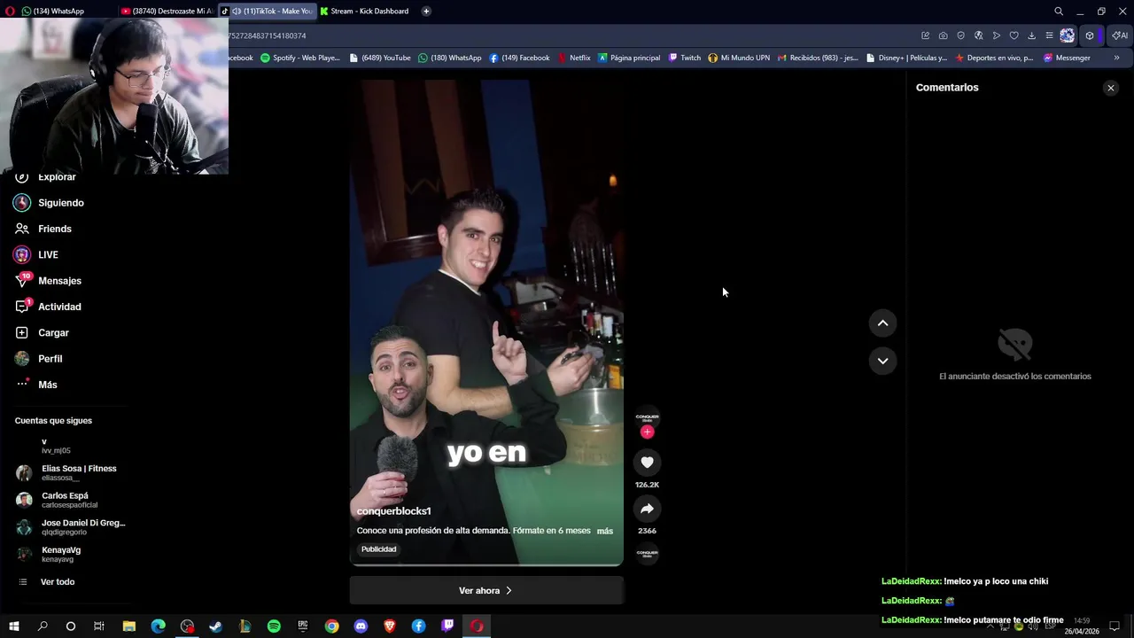Open the Recibidos (983) Gmail bookmark

tap(818, 58)
